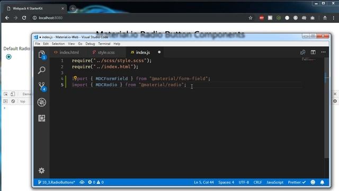Open the File menu in VS Code
The width and height of the screenshot is (339, 191).
38,44
